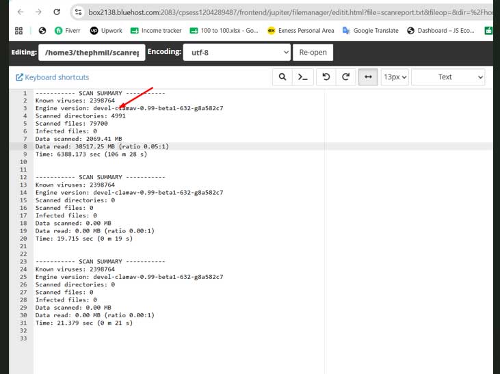
Task: Click the browser address bar URL
Action: pos(290,12)
